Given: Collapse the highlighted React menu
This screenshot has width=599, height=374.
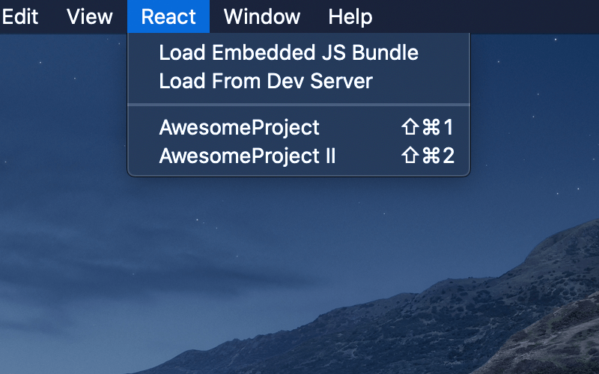Looking at the screenshot, I should point(168,16).
